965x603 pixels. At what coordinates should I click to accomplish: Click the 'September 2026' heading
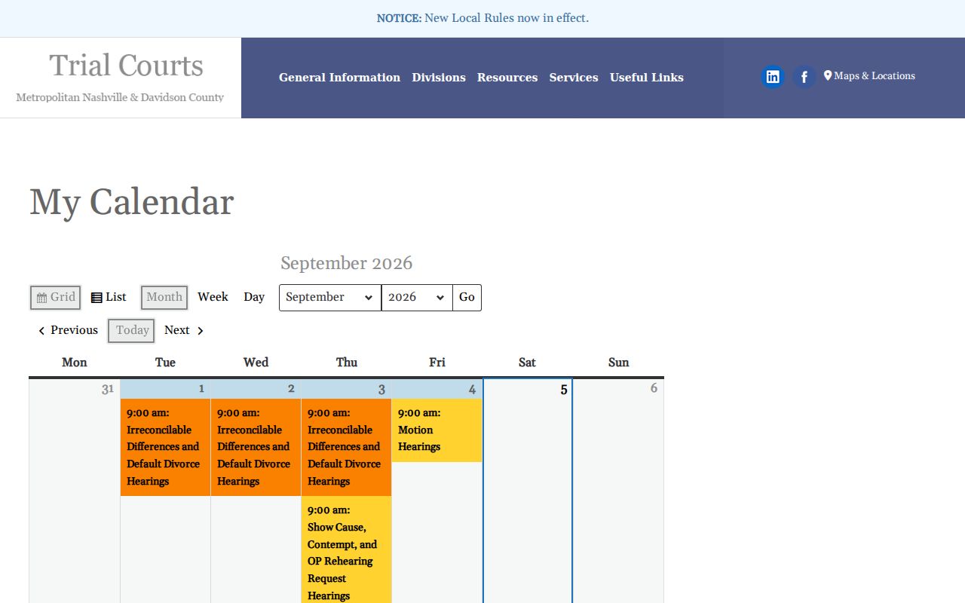point(347,263)
